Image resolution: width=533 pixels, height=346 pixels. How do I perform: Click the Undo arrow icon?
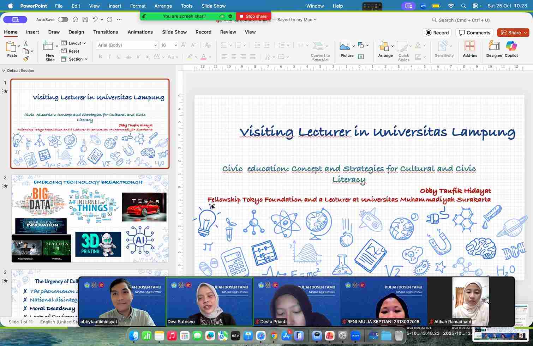pos(95,20)
